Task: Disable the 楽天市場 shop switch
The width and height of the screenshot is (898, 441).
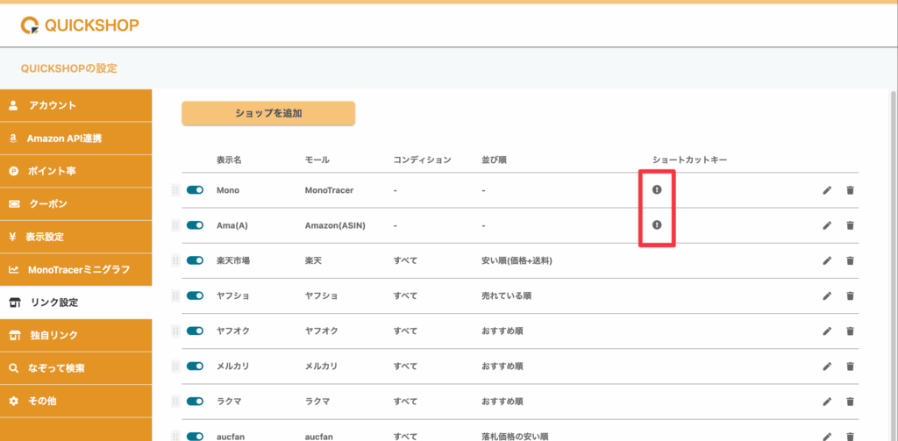Action: click(x=196, y=260)
